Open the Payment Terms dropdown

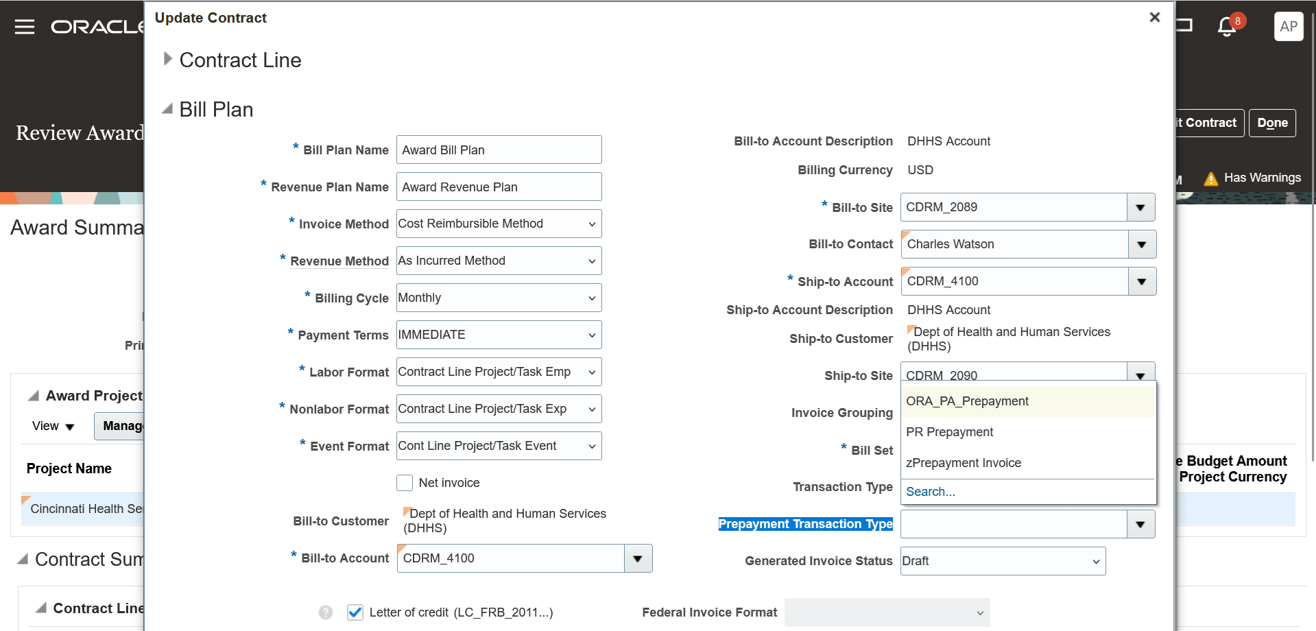[499, 335]
